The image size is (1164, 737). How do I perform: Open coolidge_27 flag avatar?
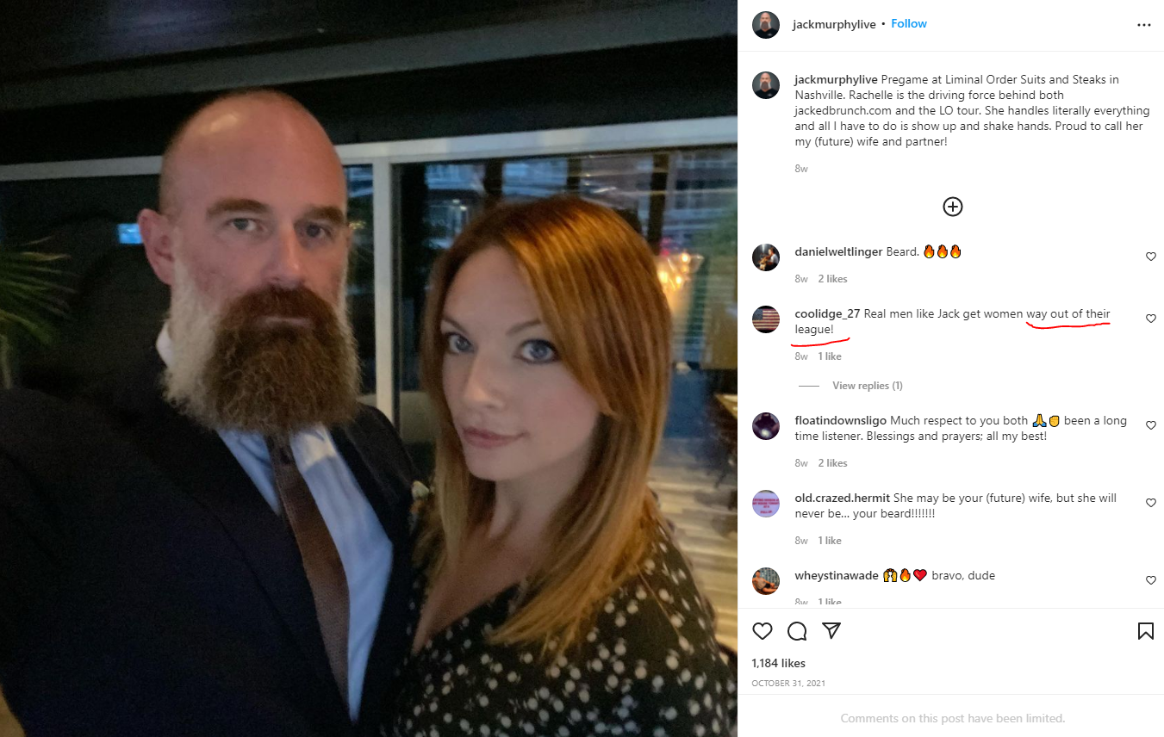(x=766, y=319)
